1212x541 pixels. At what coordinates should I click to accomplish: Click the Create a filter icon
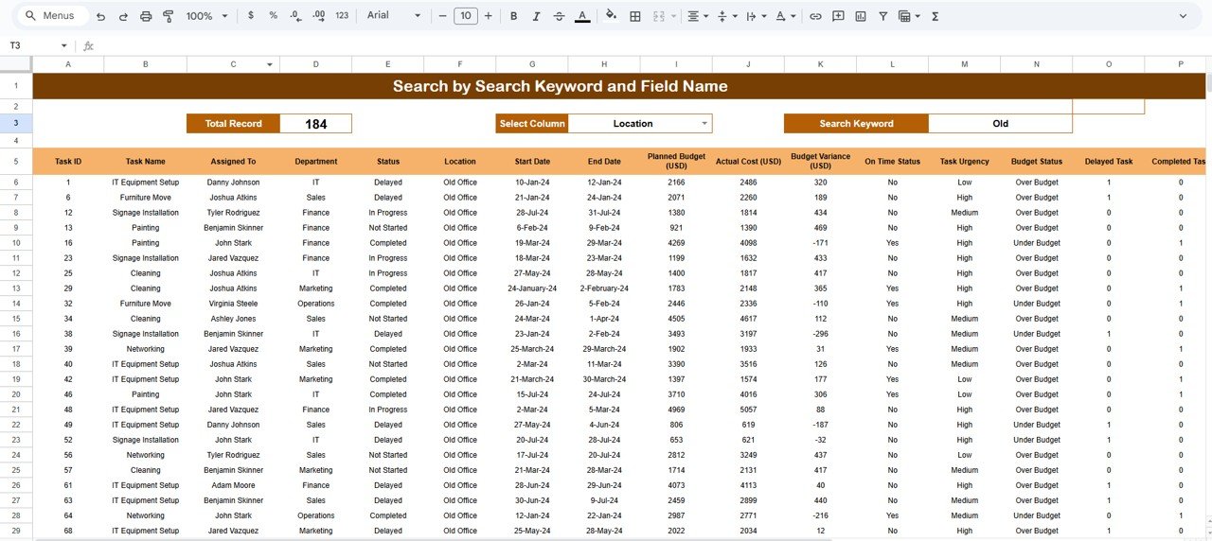pyautogui.click(x=883, y=16)
